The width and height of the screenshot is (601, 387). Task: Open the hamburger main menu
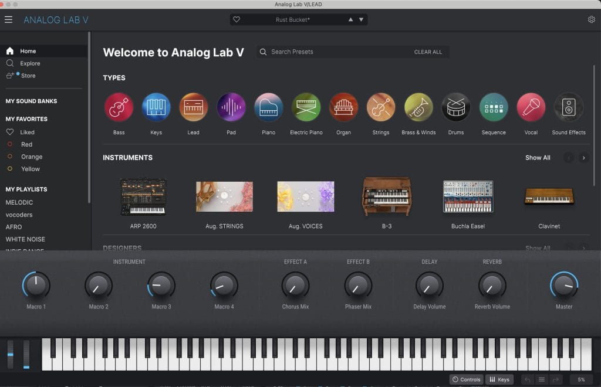click(x=8, y=19)
